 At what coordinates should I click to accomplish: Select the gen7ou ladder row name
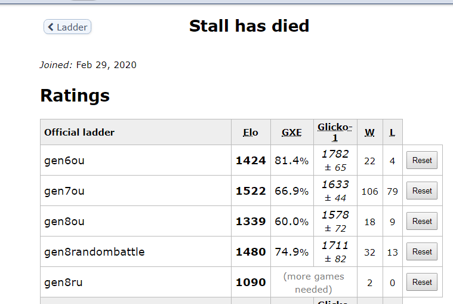pos(64,191)
